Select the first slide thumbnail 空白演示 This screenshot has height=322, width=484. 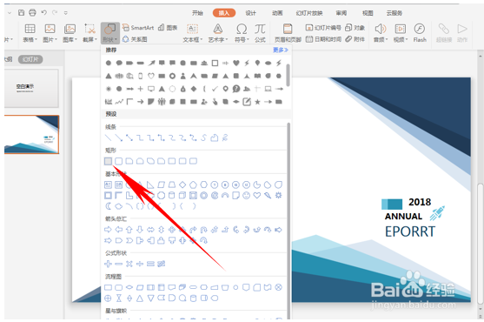[x=31, y=89]
